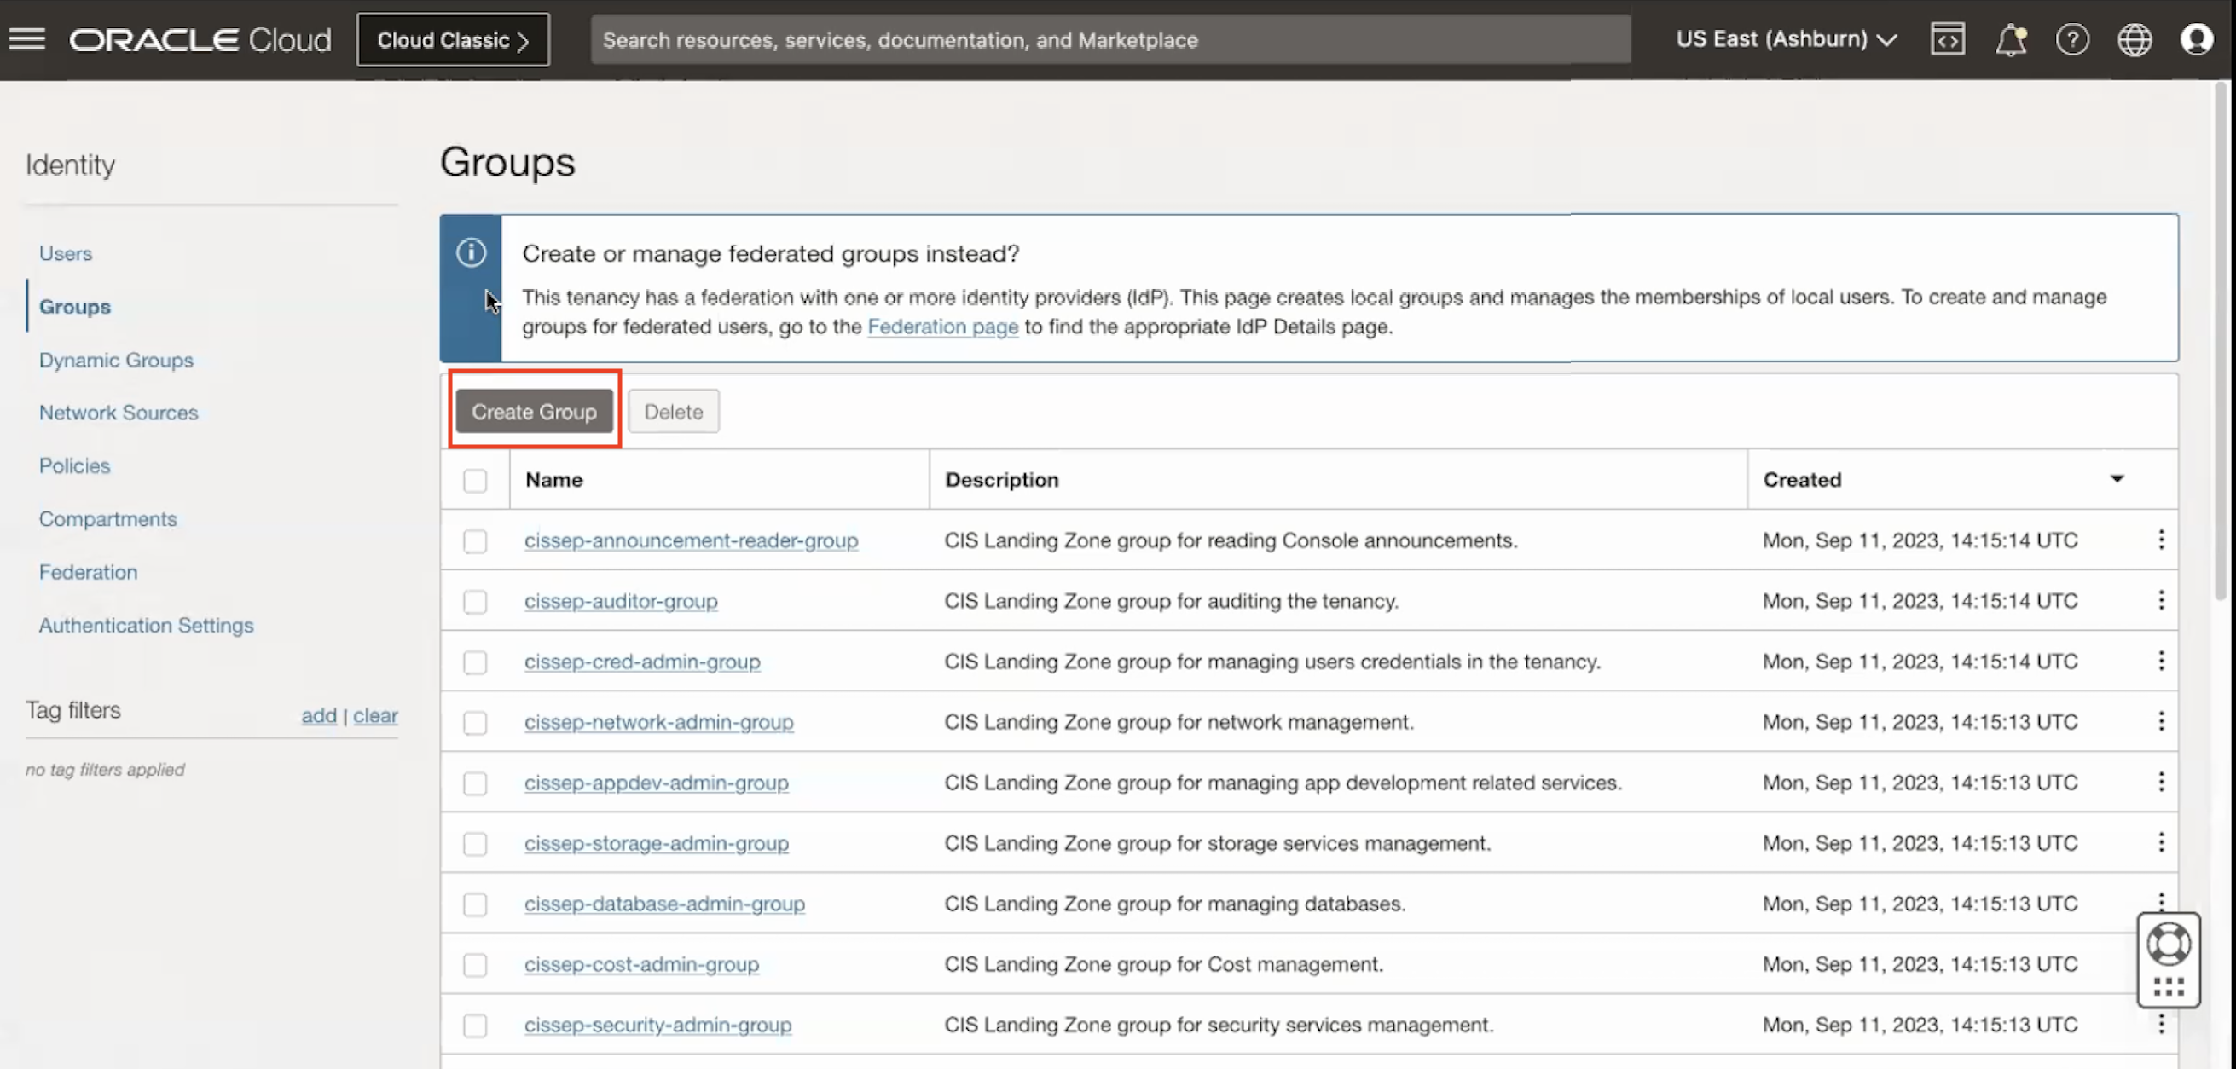Open the Dynamic Groups section

point(116,359)
